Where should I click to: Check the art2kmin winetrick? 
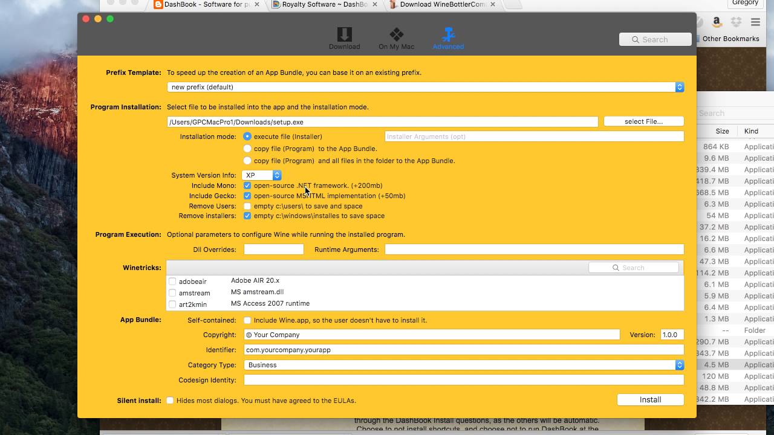point(172,304)
